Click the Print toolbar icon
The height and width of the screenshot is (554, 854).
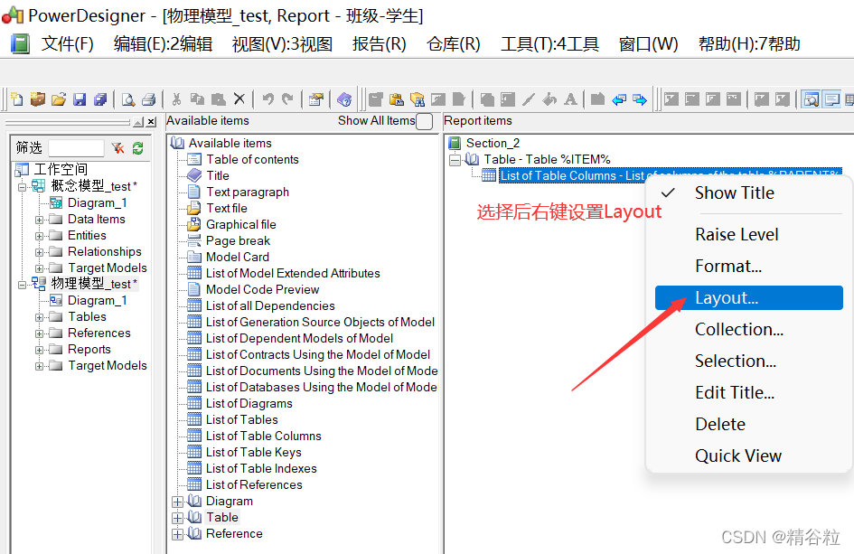149,99
